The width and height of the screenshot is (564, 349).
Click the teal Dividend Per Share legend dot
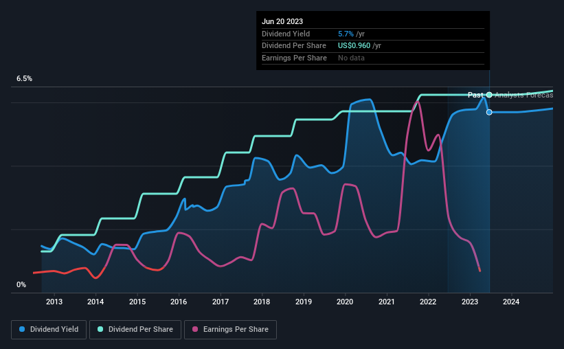point(100,329)
